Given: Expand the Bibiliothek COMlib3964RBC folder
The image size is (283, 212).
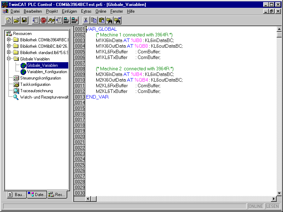Looking at the screenshot, I should coord(8,39).
